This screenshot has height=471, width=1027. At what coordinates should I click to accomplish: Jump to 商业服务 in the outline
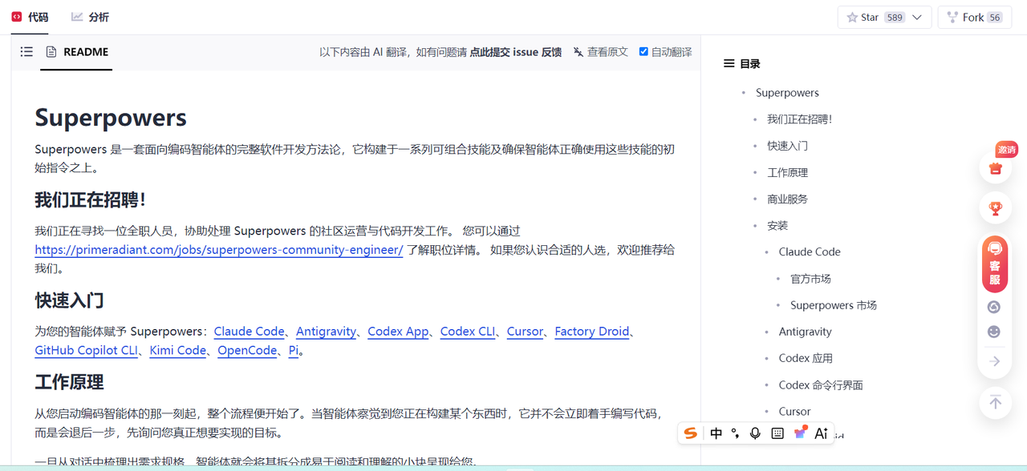pos(787,199)
